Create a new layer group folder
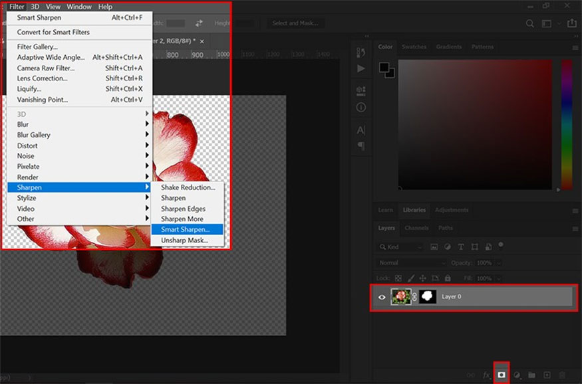This screenshot has height=384, width=582. (x=532, y=375)
